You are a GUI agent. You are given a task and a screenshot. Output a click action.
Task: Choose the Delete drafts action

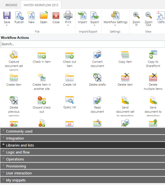tap(97, 80)
